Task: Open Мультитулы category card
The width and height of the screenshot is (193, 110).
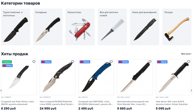Action: click(x=80, y=27)
